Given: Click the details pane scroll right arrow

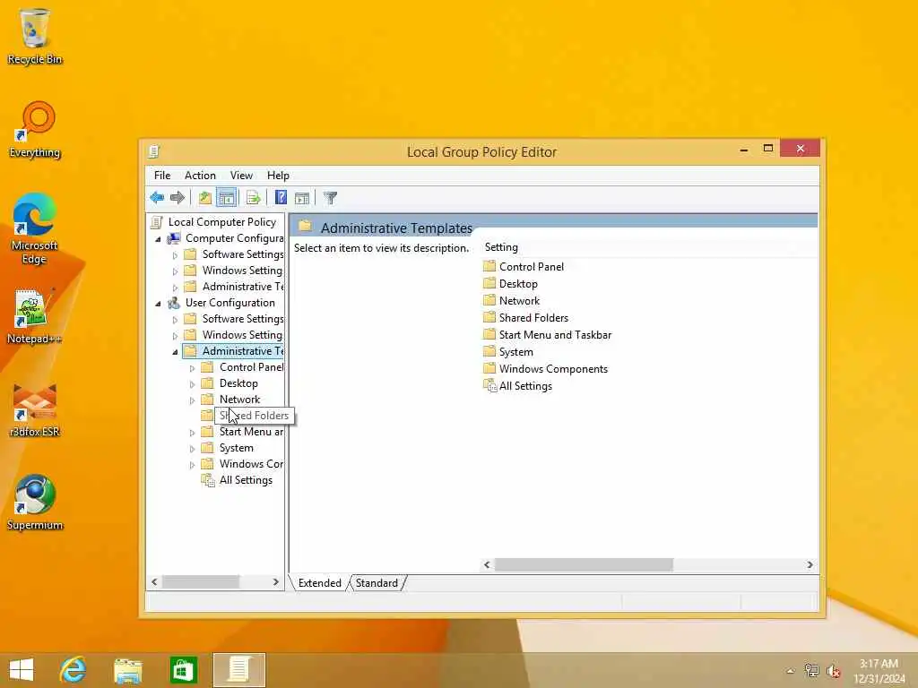Looking at the screenshot, I should (810, 564).
